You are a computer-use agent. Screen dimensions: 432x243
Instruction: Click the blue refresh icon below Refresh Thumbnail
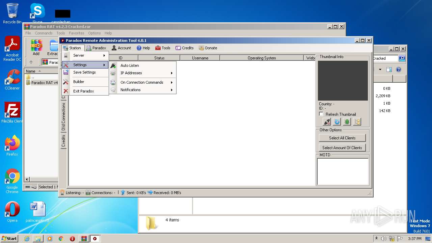(337, 122)
